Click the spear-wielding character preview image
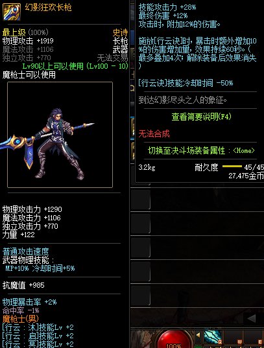 (60, 135)
